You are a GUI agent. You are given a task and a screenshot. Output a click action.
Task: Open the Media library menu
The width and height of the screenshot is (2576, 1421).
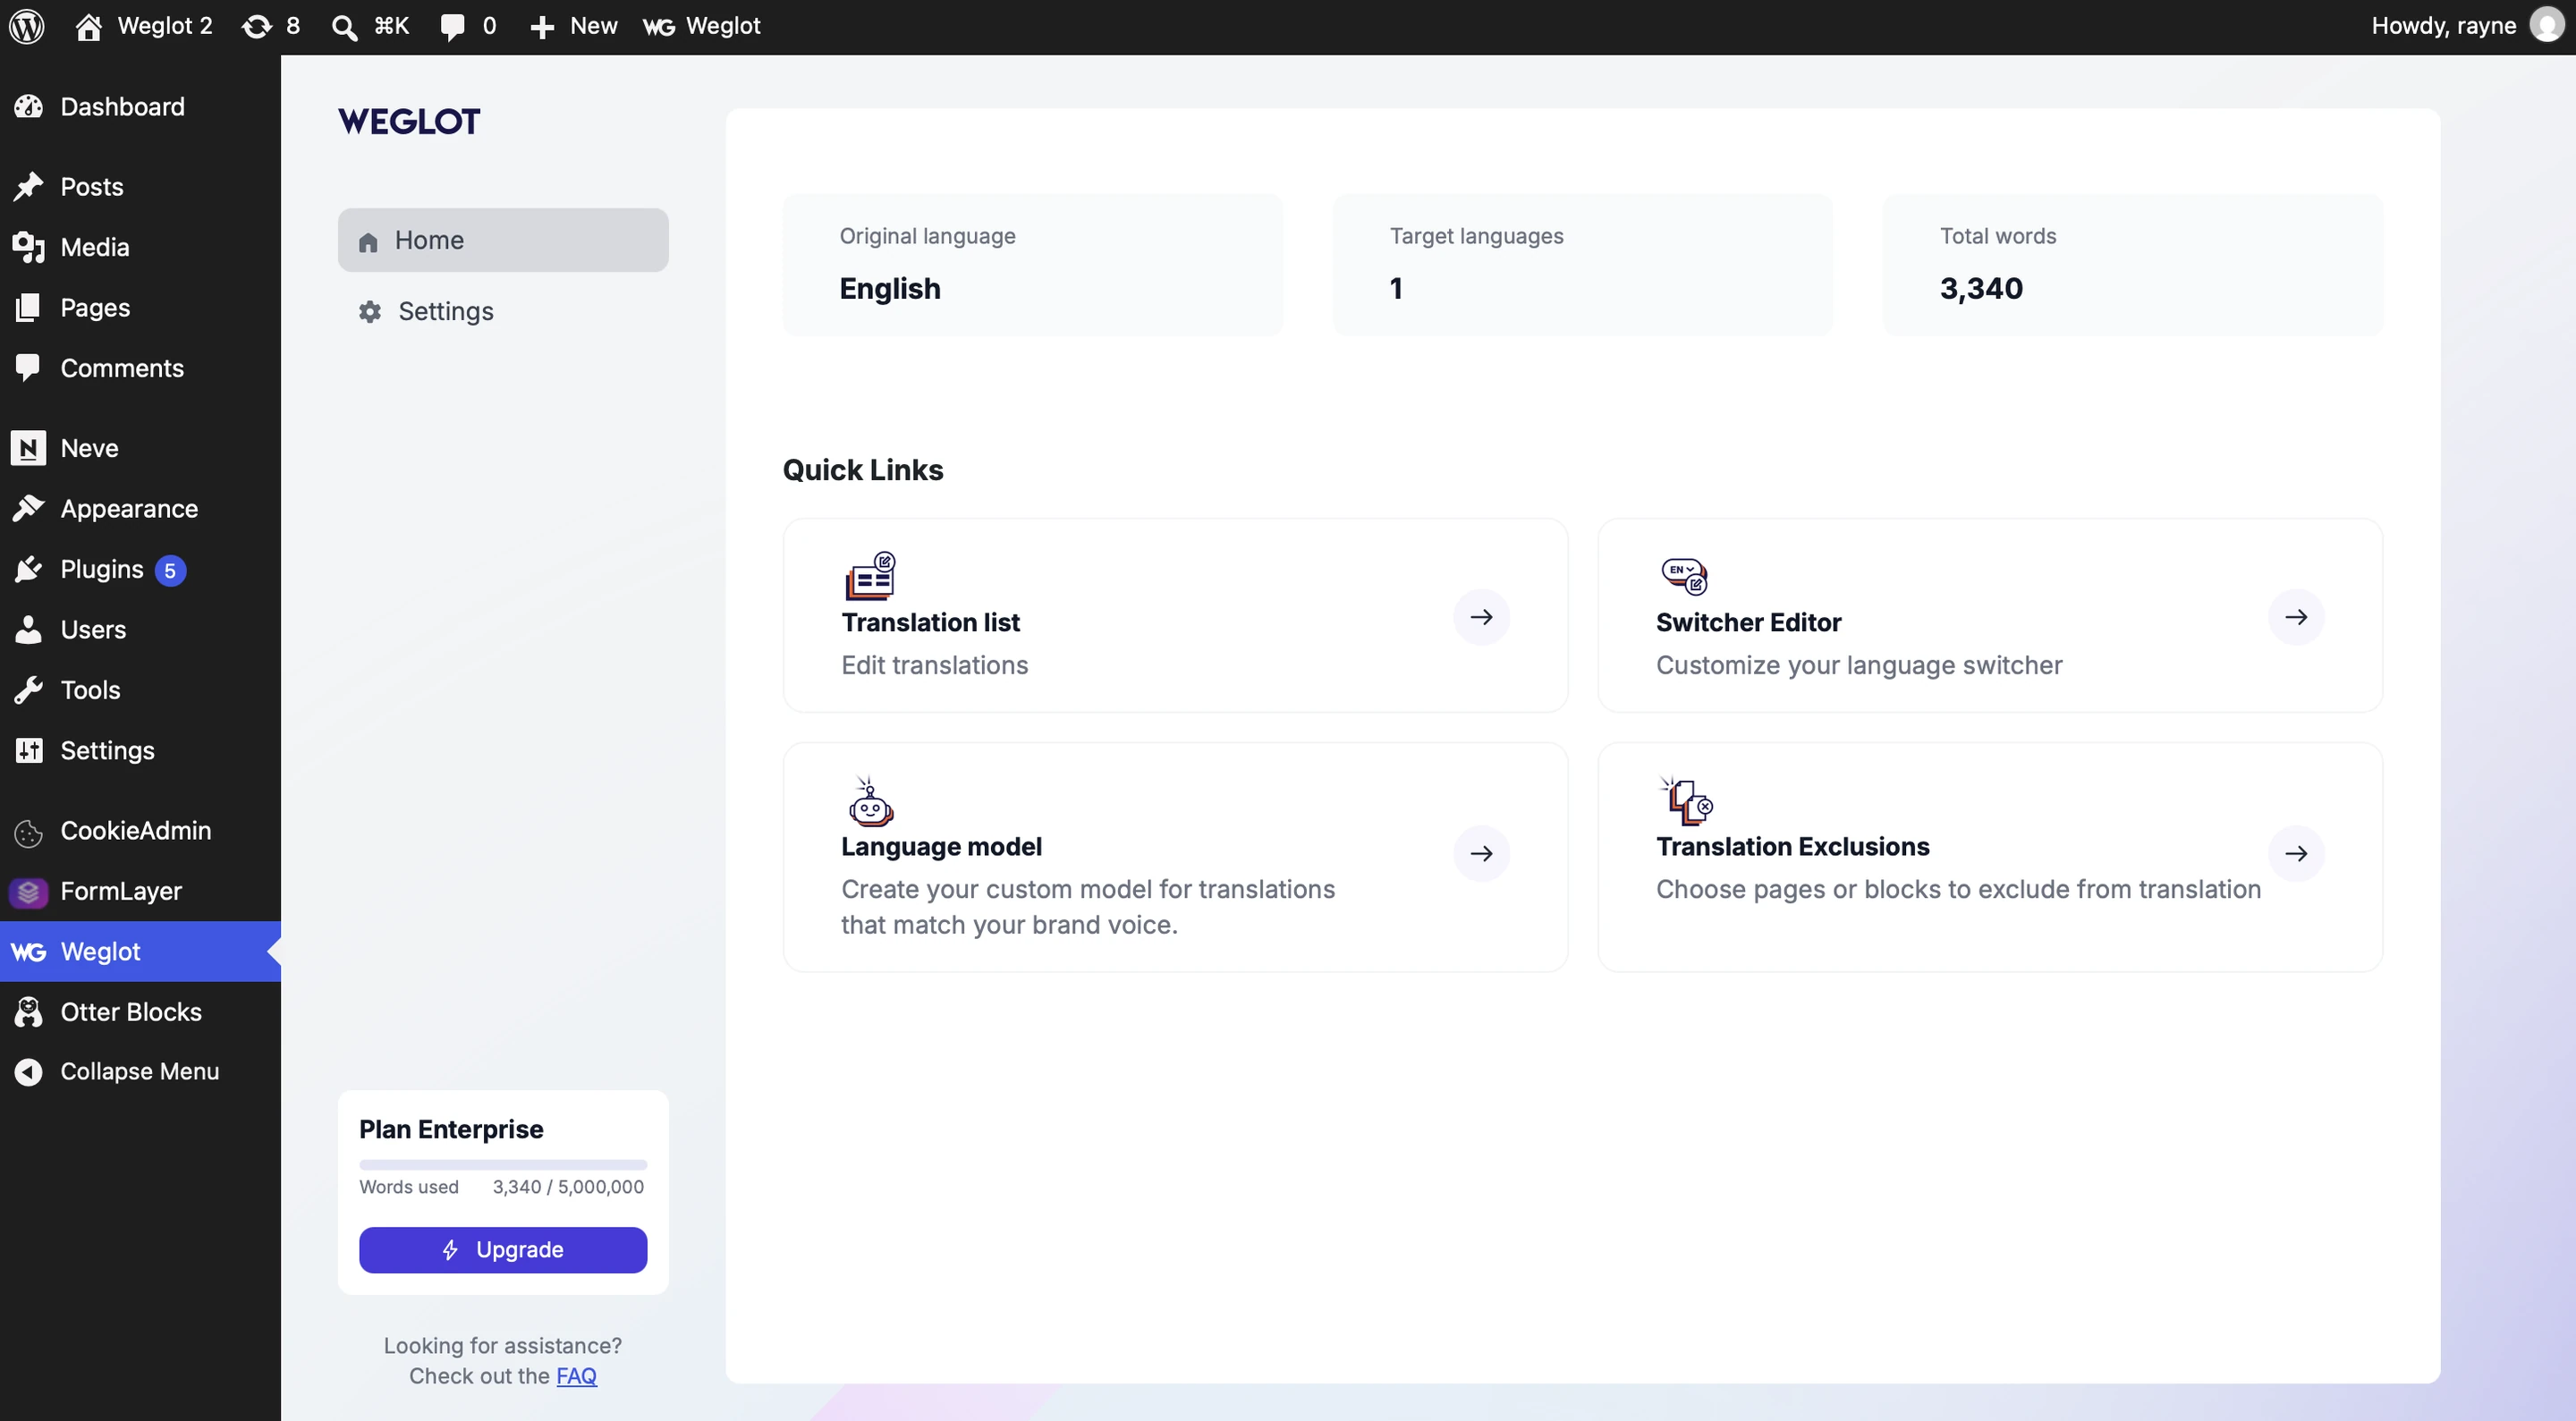coord(140,247)
